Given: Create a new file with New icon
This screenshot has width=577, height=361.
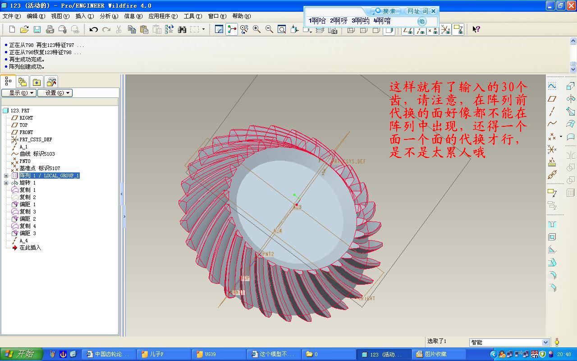Looking at the screenshot, I should pos(12,29).
